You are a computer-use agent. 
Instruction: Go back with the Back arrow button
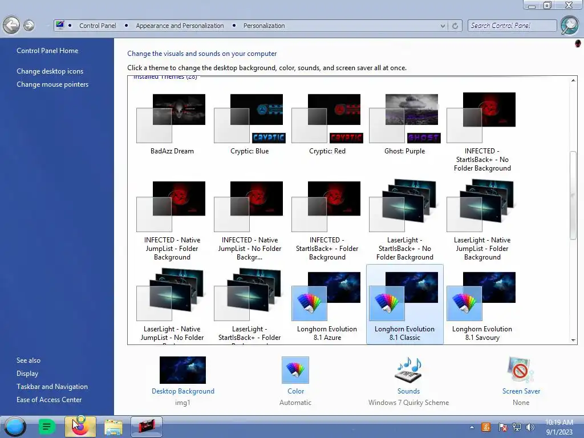click(11, 25)
